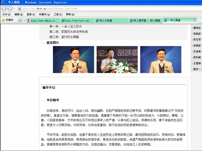
Task: Open the 收藏夹 favorites star button
Action: 8,20
